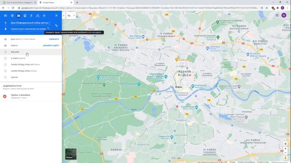Click the Cinema City pin near river
The image size is (291, 163).
tap(193, 86)
